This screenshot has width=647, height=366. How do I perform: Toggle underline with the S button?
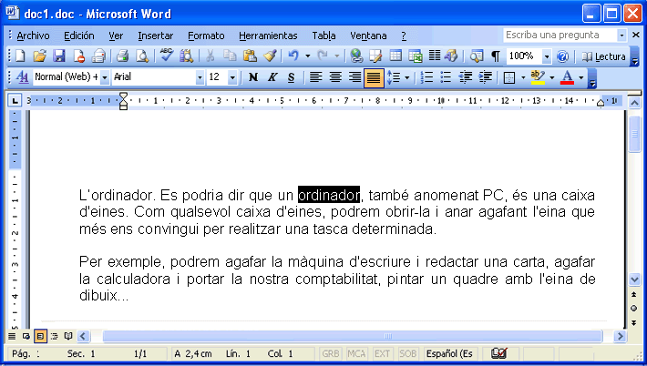click(x=292, y=77)
